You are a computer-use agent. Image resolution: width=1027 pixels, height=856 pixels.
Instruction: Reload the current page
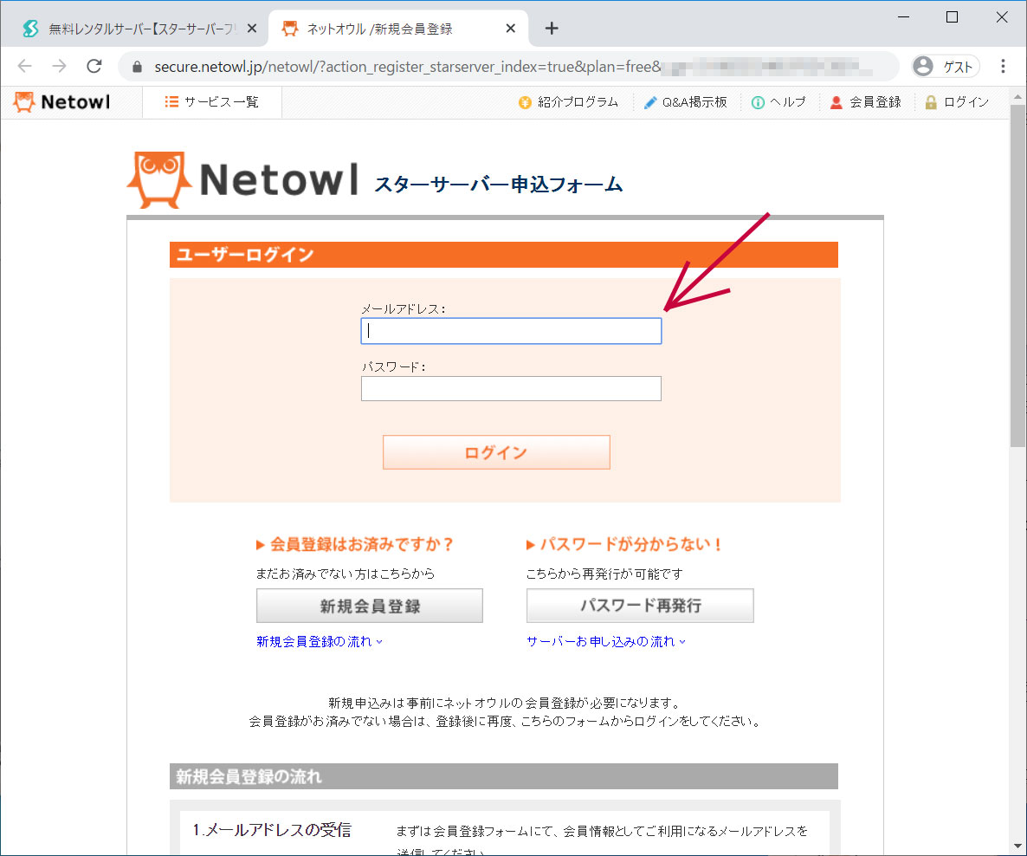click(94, 66)
